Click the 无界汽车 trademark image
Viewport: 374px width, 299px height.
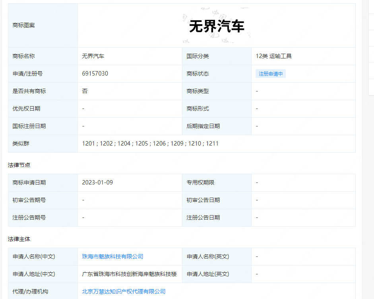(x=217, y=25)
